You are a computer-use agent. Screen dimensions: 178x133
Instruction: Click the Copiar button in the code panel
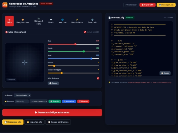pyautogui.click(x=165, y=73)
